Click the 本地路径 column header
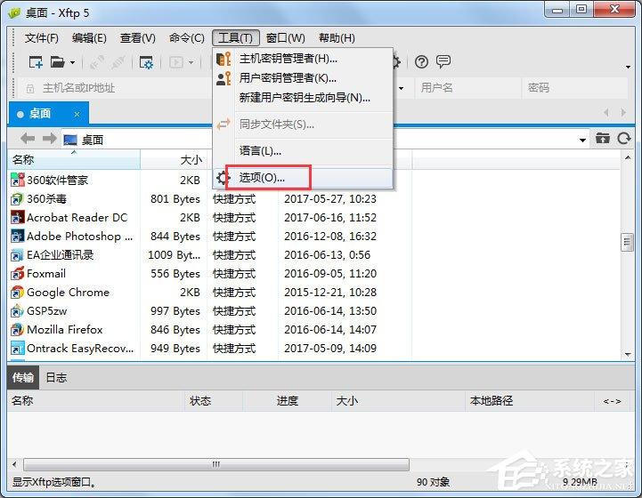 click(x=530, y=401)
